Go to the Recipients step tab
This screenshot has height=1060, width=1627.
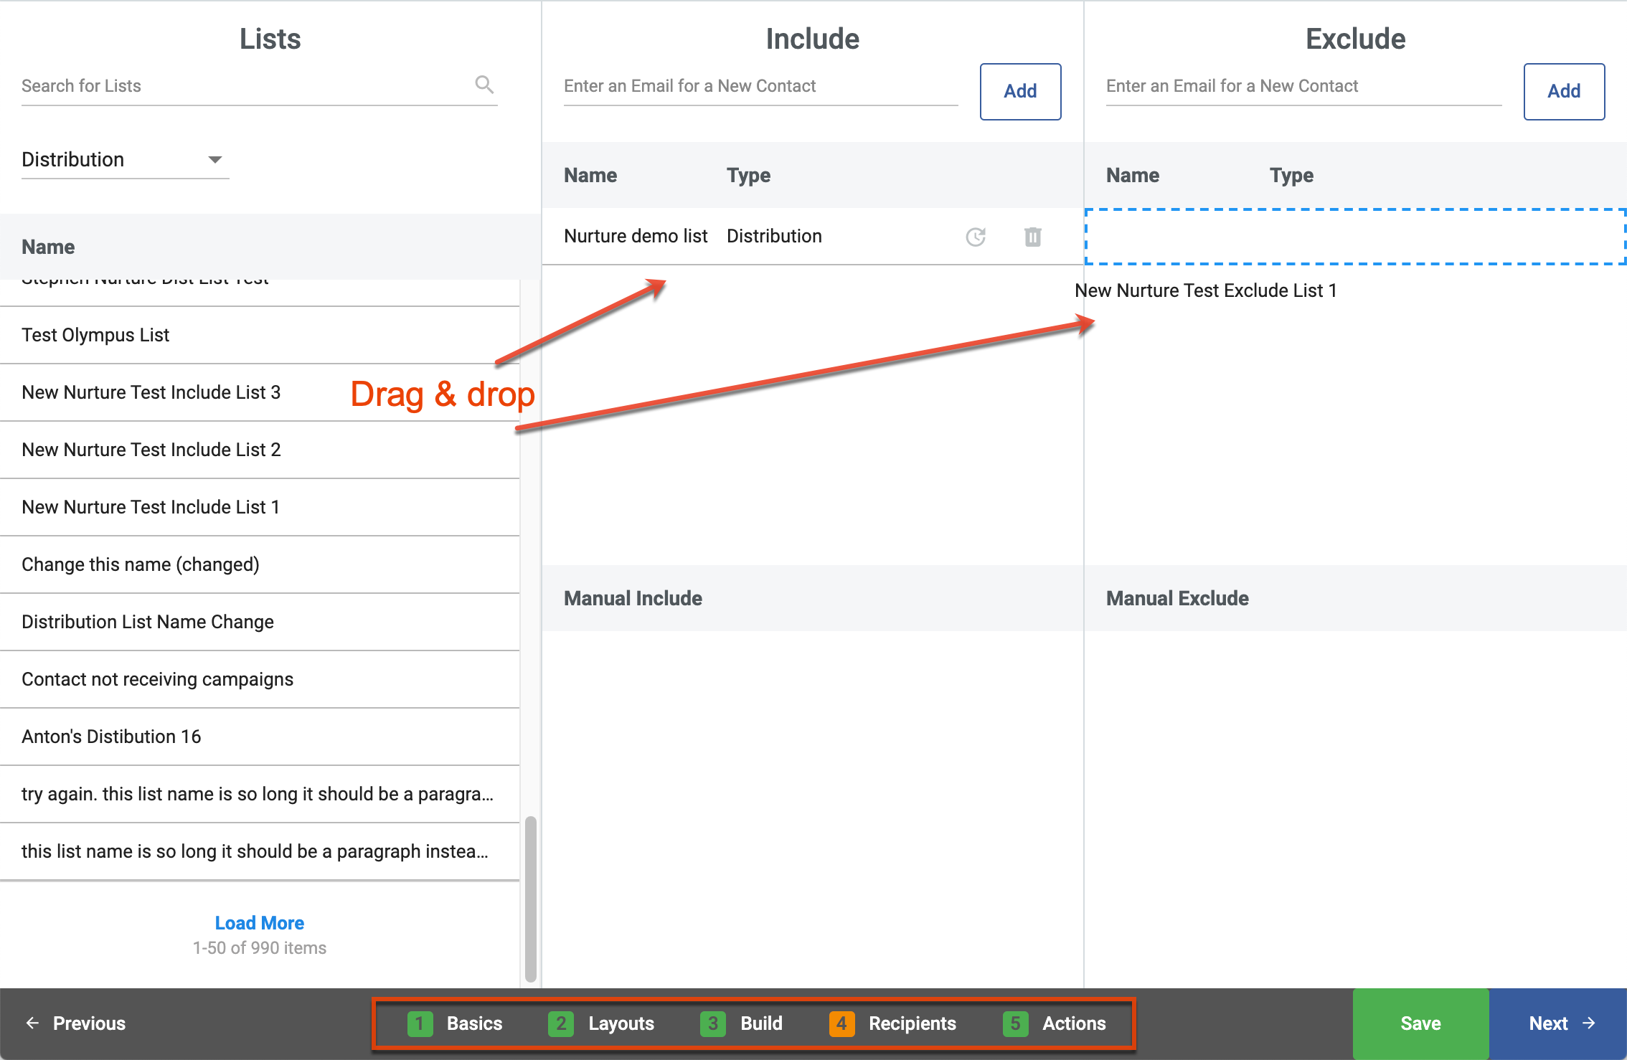pos(911,1023)
